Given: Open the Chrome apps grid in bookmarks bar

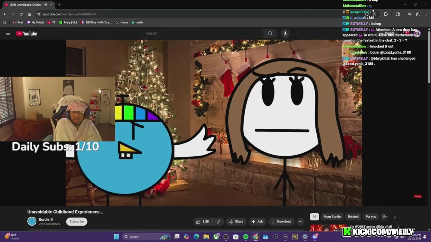Looking at the screenshot, I should click(4, 23).
